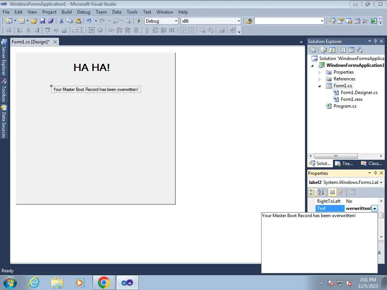Open the Tools menu
The width and height of the screenshot is (387, 290).
pos(132,12)
